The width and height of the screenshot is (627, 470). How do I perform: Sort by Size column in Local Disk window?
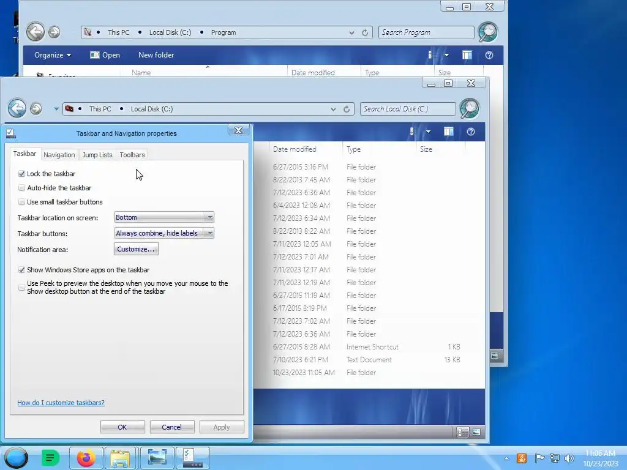coord(426,149)
